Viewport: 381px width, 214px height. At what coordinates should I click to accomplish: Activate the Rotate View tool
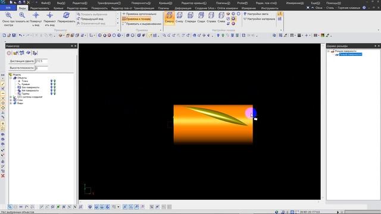click(36, 18)
